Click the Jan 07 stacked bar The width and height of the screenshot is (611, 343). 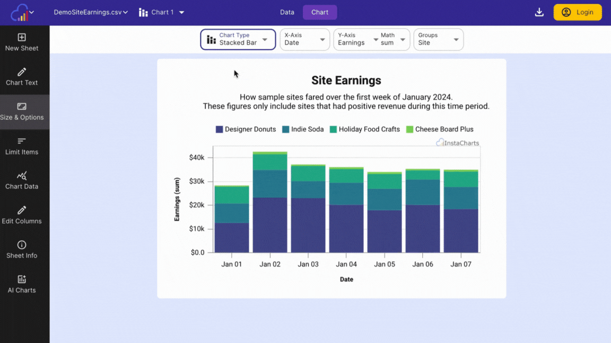(x=461, y=211)
